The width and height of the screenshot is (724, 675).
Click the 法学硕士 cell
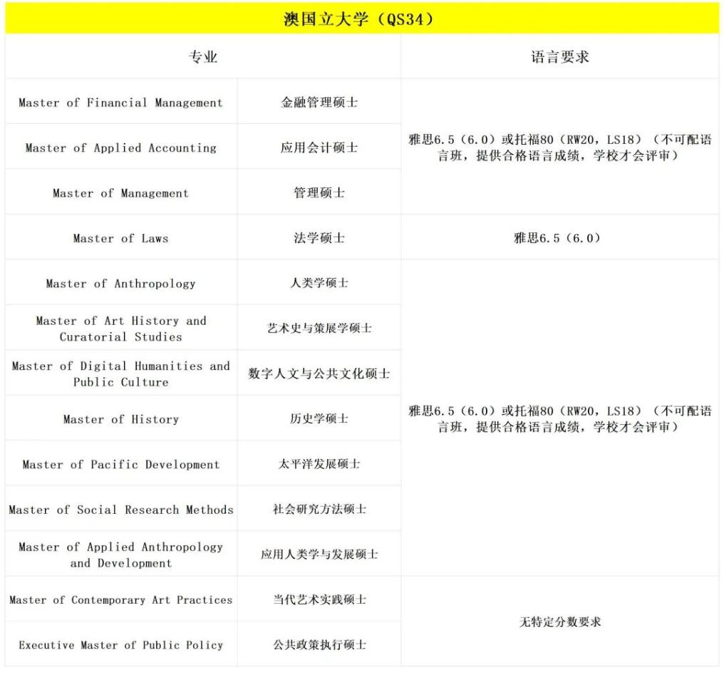319,238
